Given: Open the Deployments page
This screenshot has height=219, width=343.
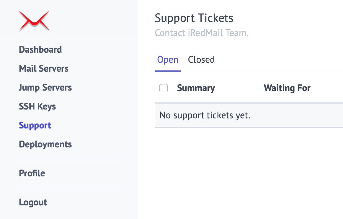Looking at the screenshot, I should 45,144.
